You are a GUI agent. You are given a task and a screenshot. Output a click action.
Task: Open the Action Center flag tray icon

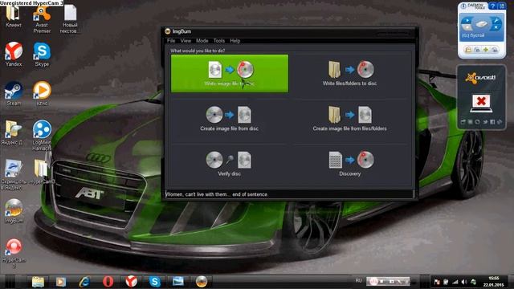click(x=437, y=282)
